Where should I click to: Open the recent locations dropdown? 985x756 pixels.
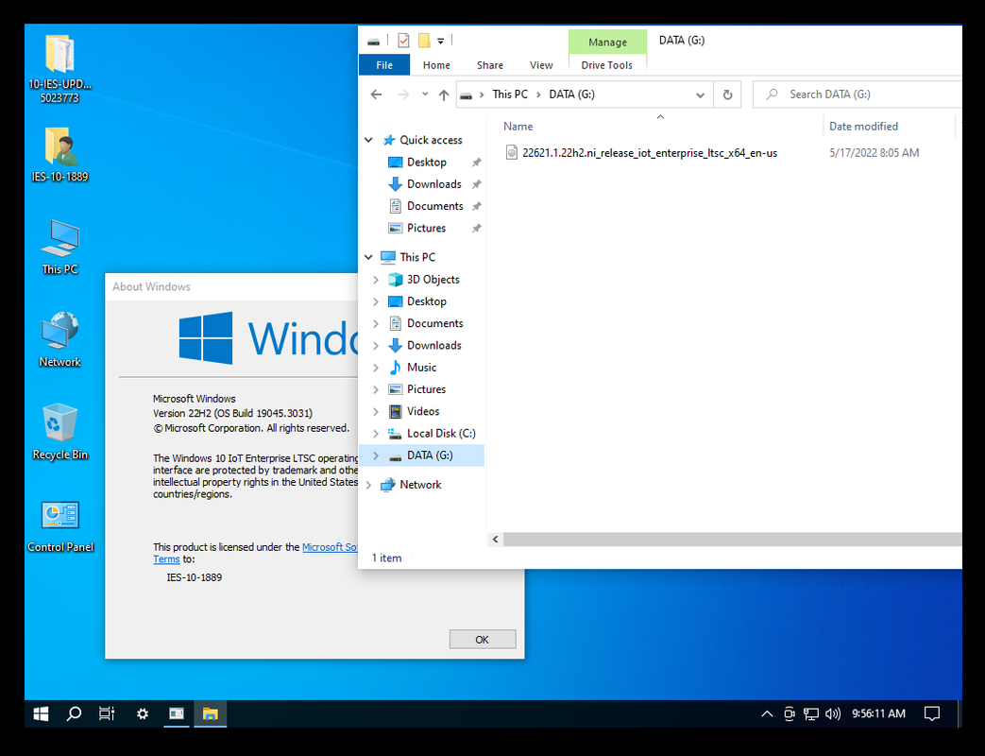tap(425, 94)
